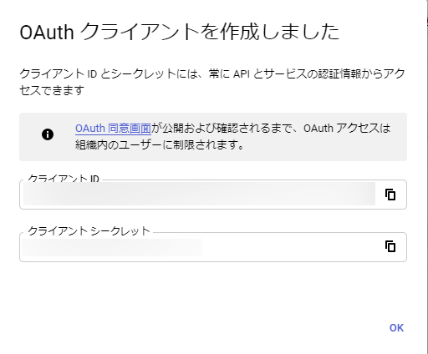Screen dimensions: 428x354
Task: Focus the クライアント シークレット field
Action: click(213, 247)
